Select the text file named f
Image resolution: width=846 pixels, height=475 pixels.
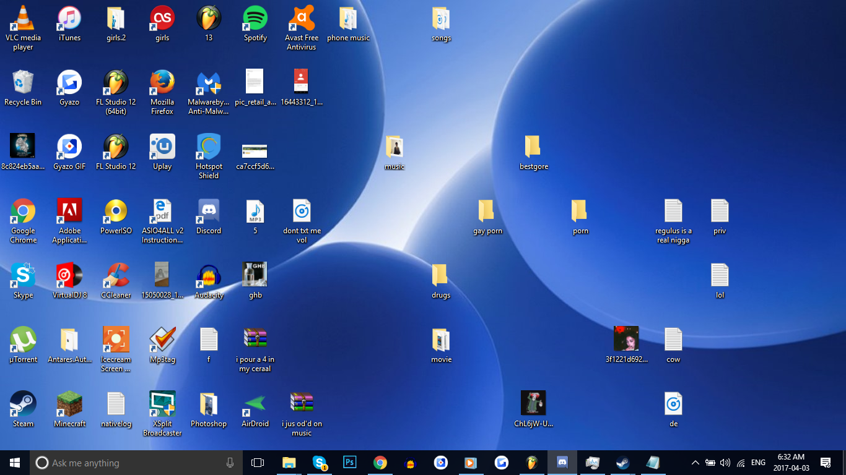coord(209,345)
